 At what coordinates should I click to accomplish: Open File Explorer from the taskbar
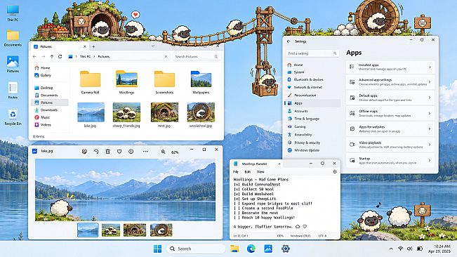(234, 249)
